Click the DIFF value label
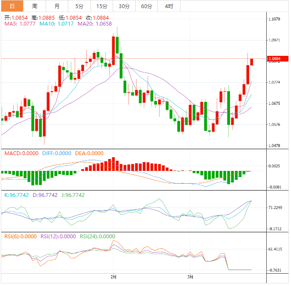The height and width of the screenshot is (286, 291). 55,153
